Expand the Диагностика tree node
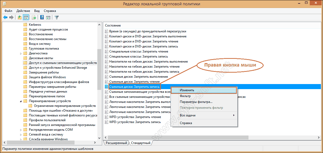The height and width of the screenshot is (153, 323). [21, 53]
